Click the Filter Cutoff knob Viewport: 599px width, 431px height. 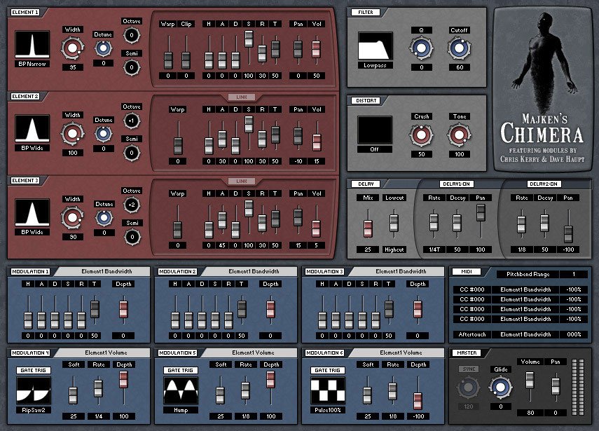[x=459, y=48]
